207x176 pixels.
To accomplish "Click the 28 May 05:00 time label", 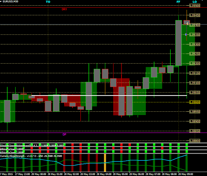I will pos(120,174).
